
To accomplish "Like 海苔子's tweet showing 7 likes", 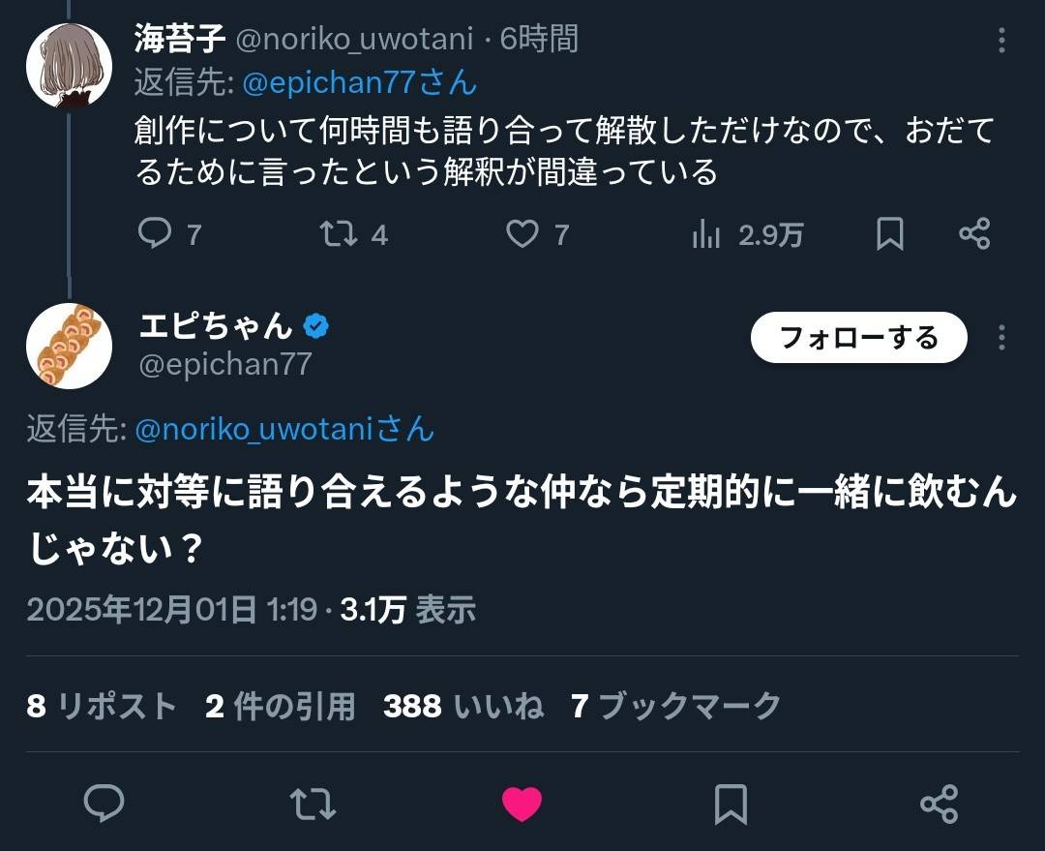I will coord(523,233).
